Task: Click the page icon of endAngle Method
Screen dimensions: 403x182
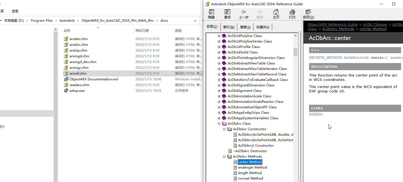Action: (x=235, y=167)
